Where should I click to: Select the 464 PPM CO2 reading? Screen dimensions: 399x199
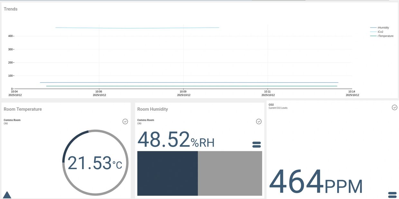tap(315, 184)
